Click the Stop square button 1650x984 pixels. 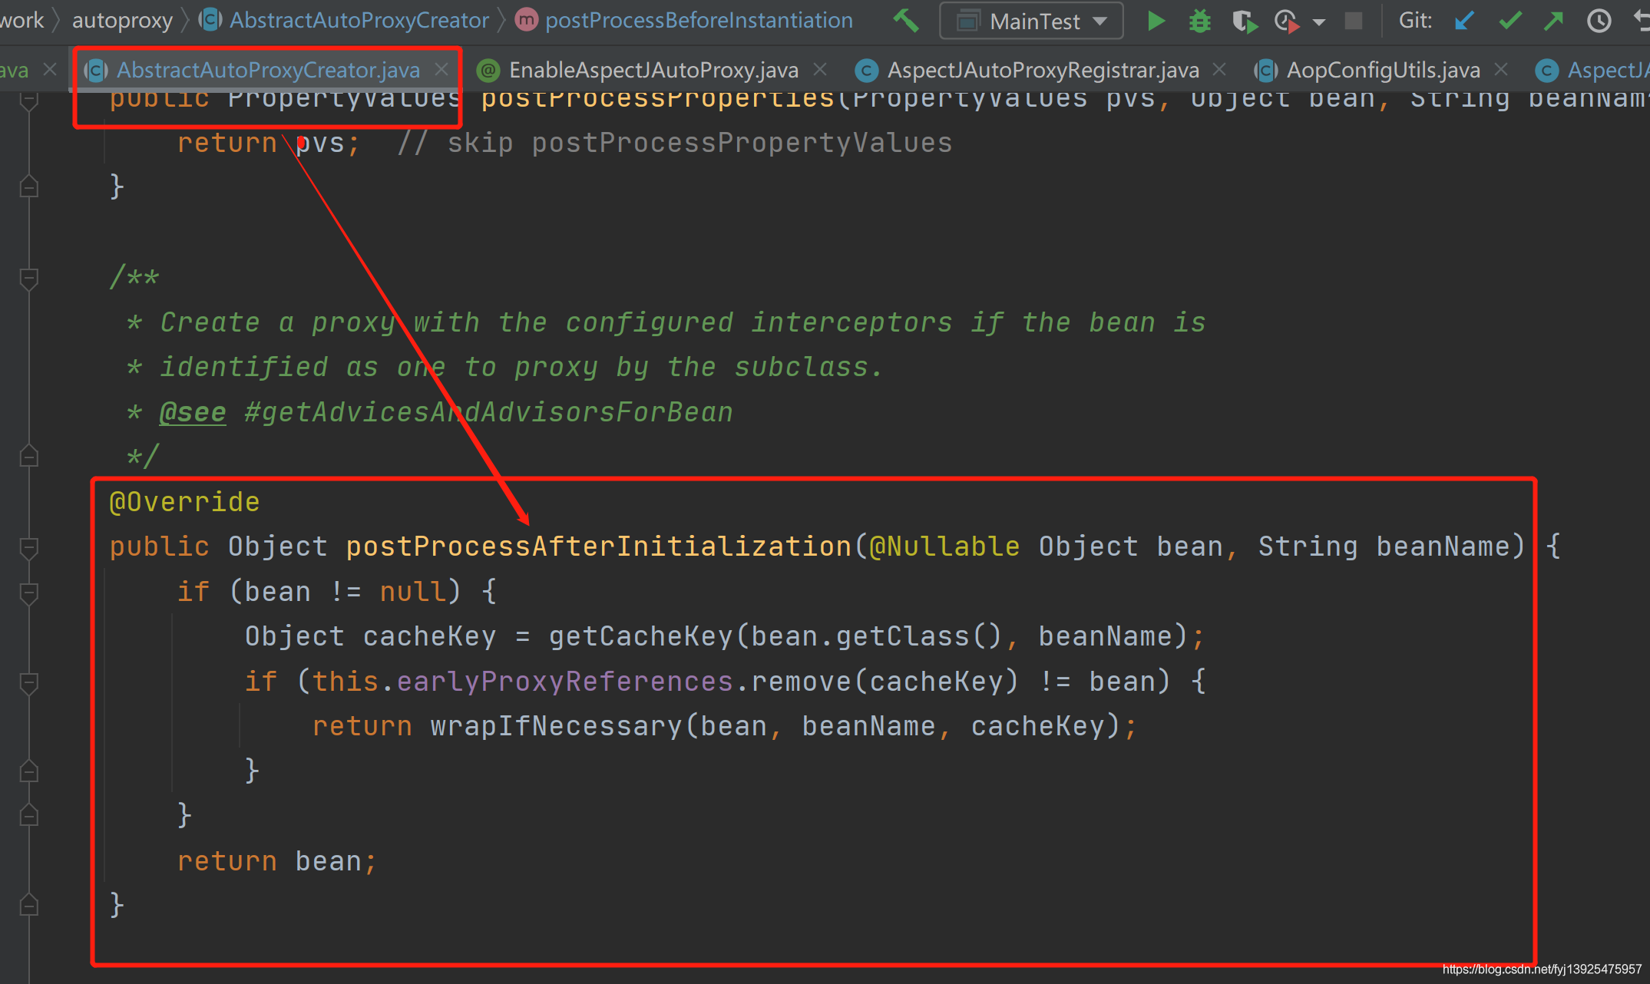tap(1354, 21)
